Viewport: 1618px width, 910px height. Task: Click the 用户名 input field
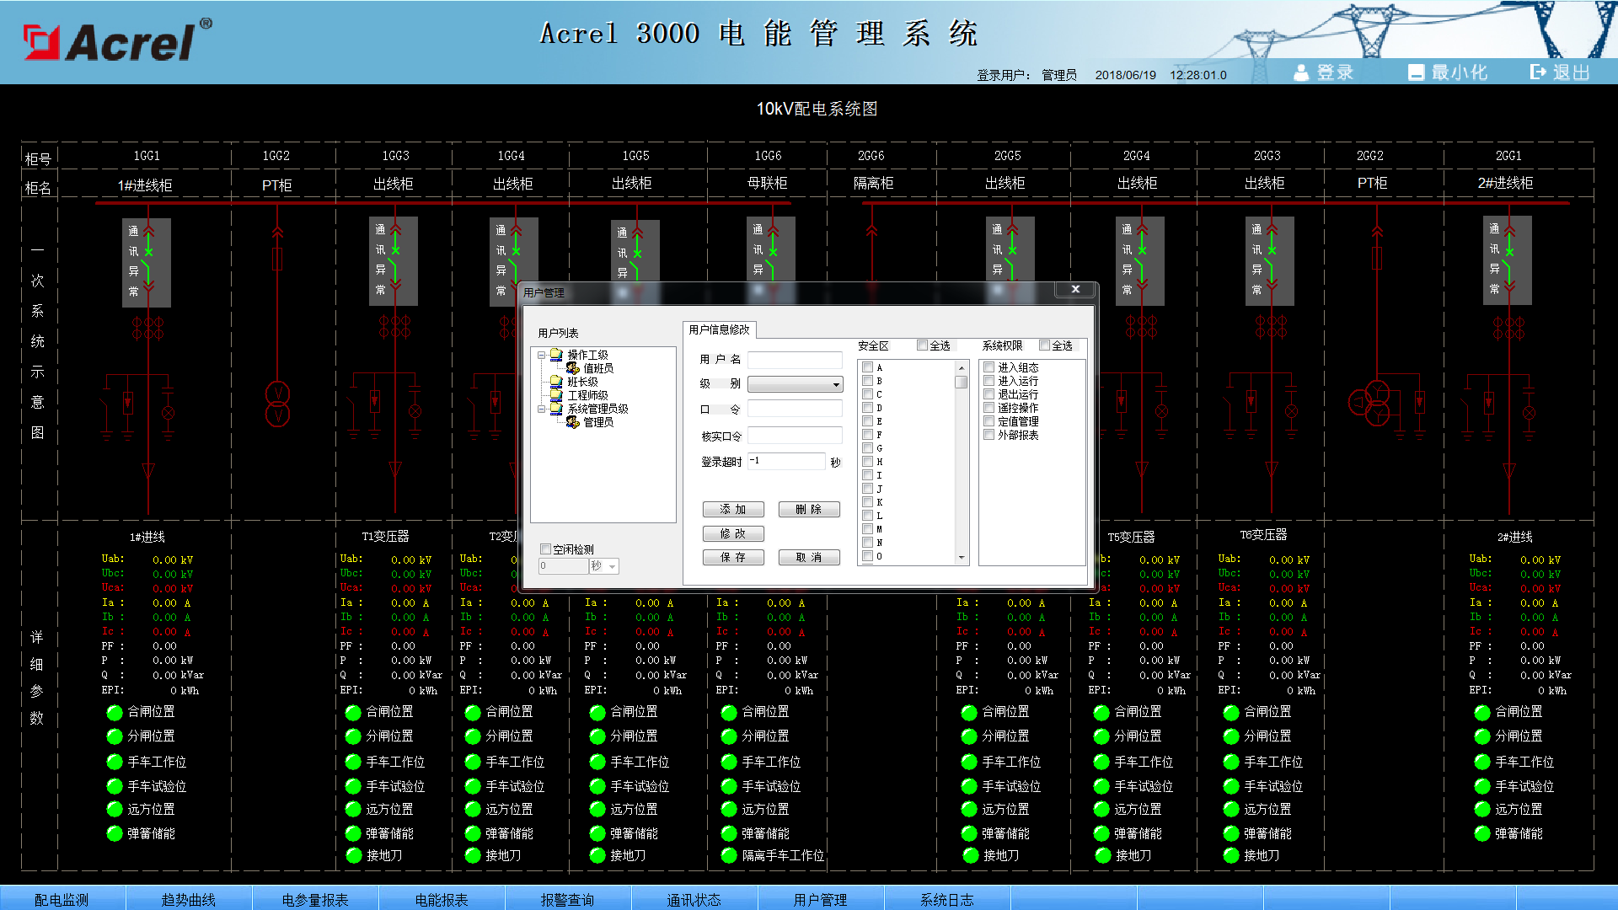pyautogui.click(x=795, y=360)
